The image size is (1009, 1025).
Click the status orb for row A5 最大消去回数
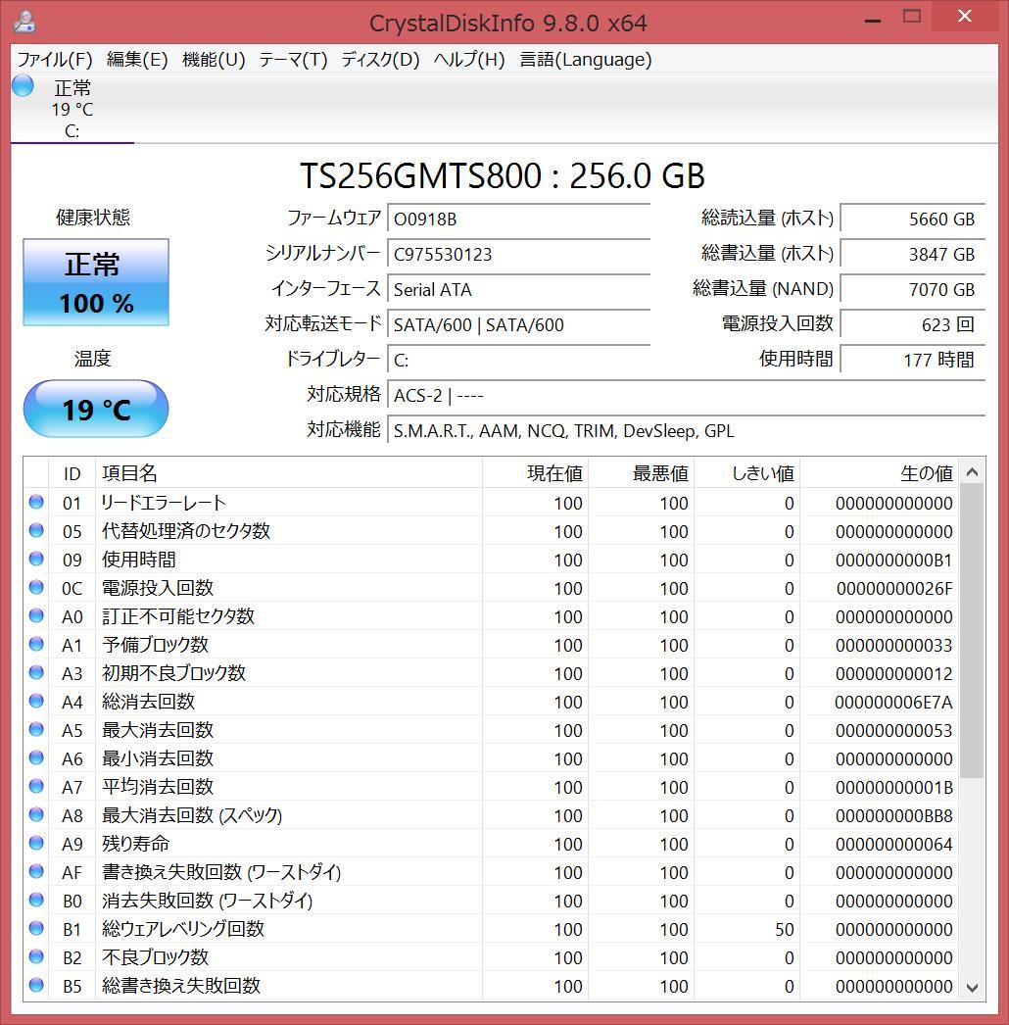36,729
